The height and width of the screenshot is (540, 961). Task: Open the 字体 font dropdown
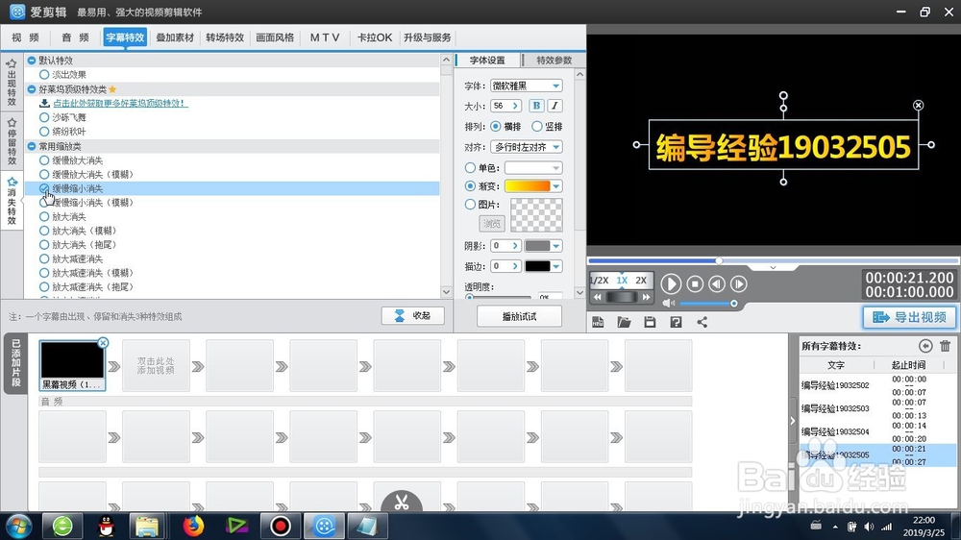click(527, 86)
